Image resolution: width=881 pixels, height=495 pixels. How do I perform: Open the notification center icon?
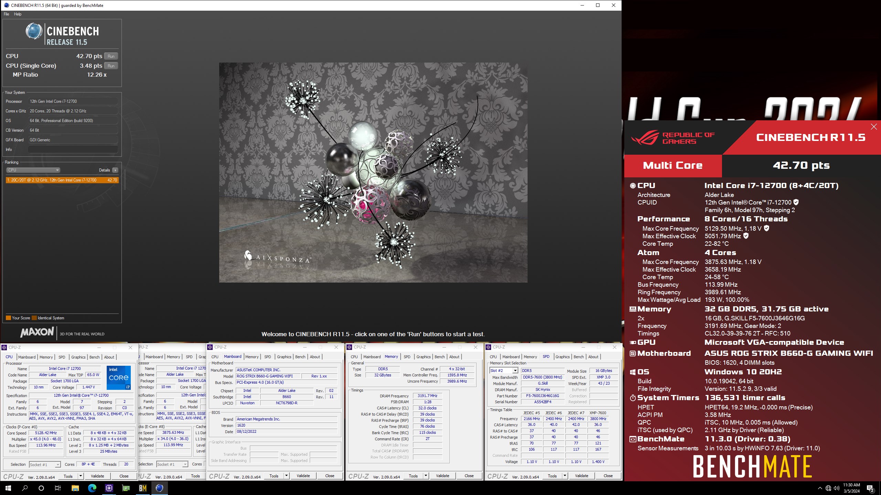click(870, 488)
